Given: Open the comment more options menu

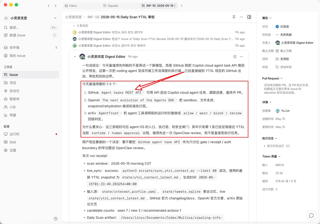Looking at the screenshot, I should point(242,57).
